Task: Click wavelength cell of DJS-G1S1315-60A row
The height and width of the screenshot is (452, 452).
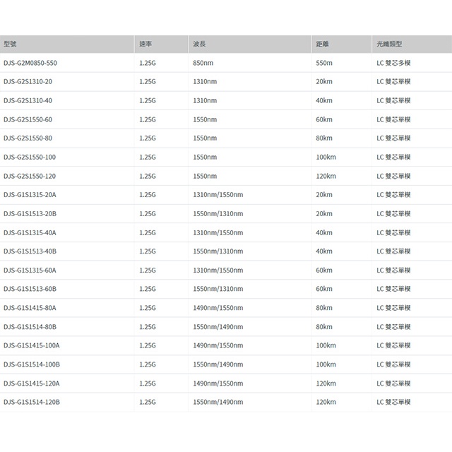Action: [x=218, y=270]
